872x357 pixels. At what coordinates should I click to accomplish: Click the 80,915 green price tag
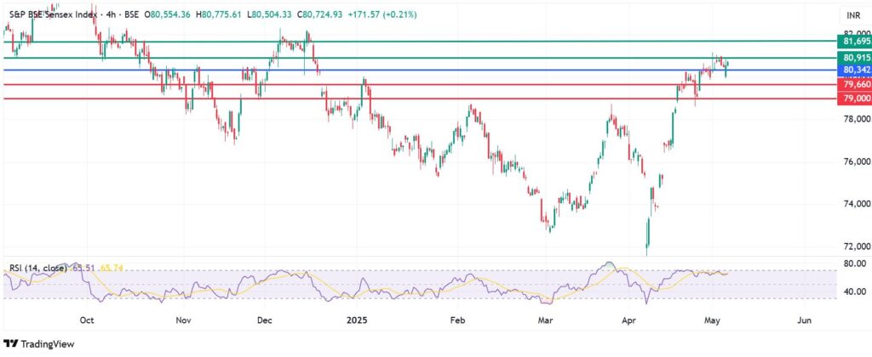pos(854,58)
